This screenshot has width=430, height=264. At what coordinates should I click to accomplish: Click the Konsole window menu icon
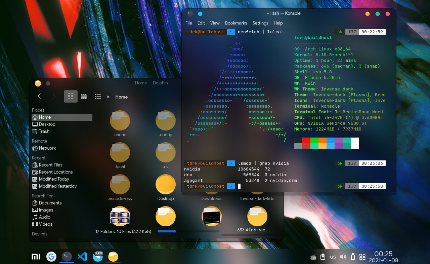[x=190, y=14]
